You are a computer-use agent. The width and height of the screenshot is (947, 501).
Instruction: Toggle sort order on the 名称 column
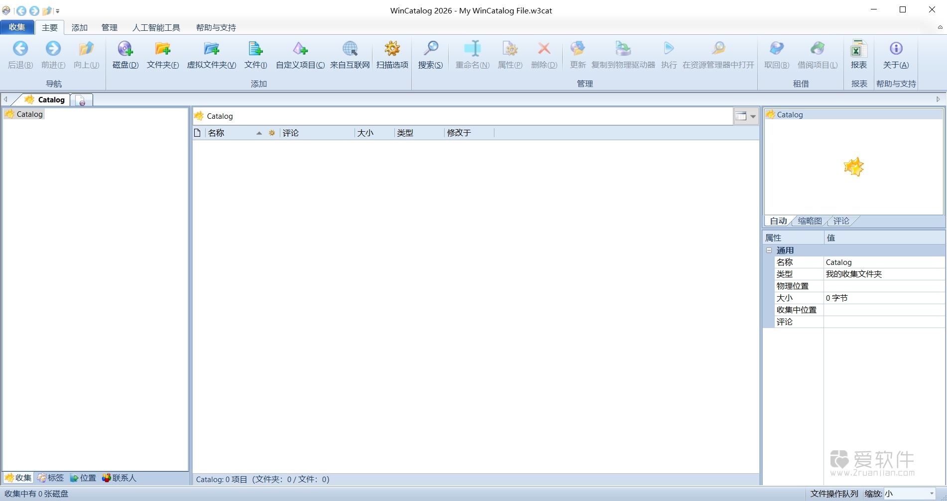217,133
